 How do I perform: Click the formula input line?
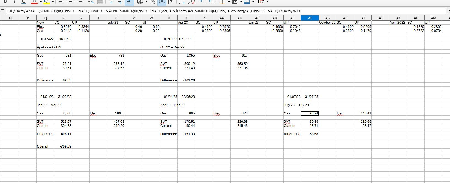tap(220, 11)
